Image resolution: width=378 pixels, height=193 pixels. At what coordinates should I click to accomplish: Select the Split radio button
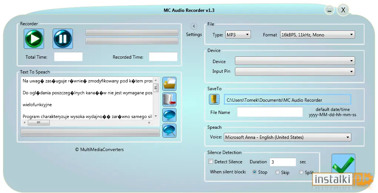pos(301,172)
